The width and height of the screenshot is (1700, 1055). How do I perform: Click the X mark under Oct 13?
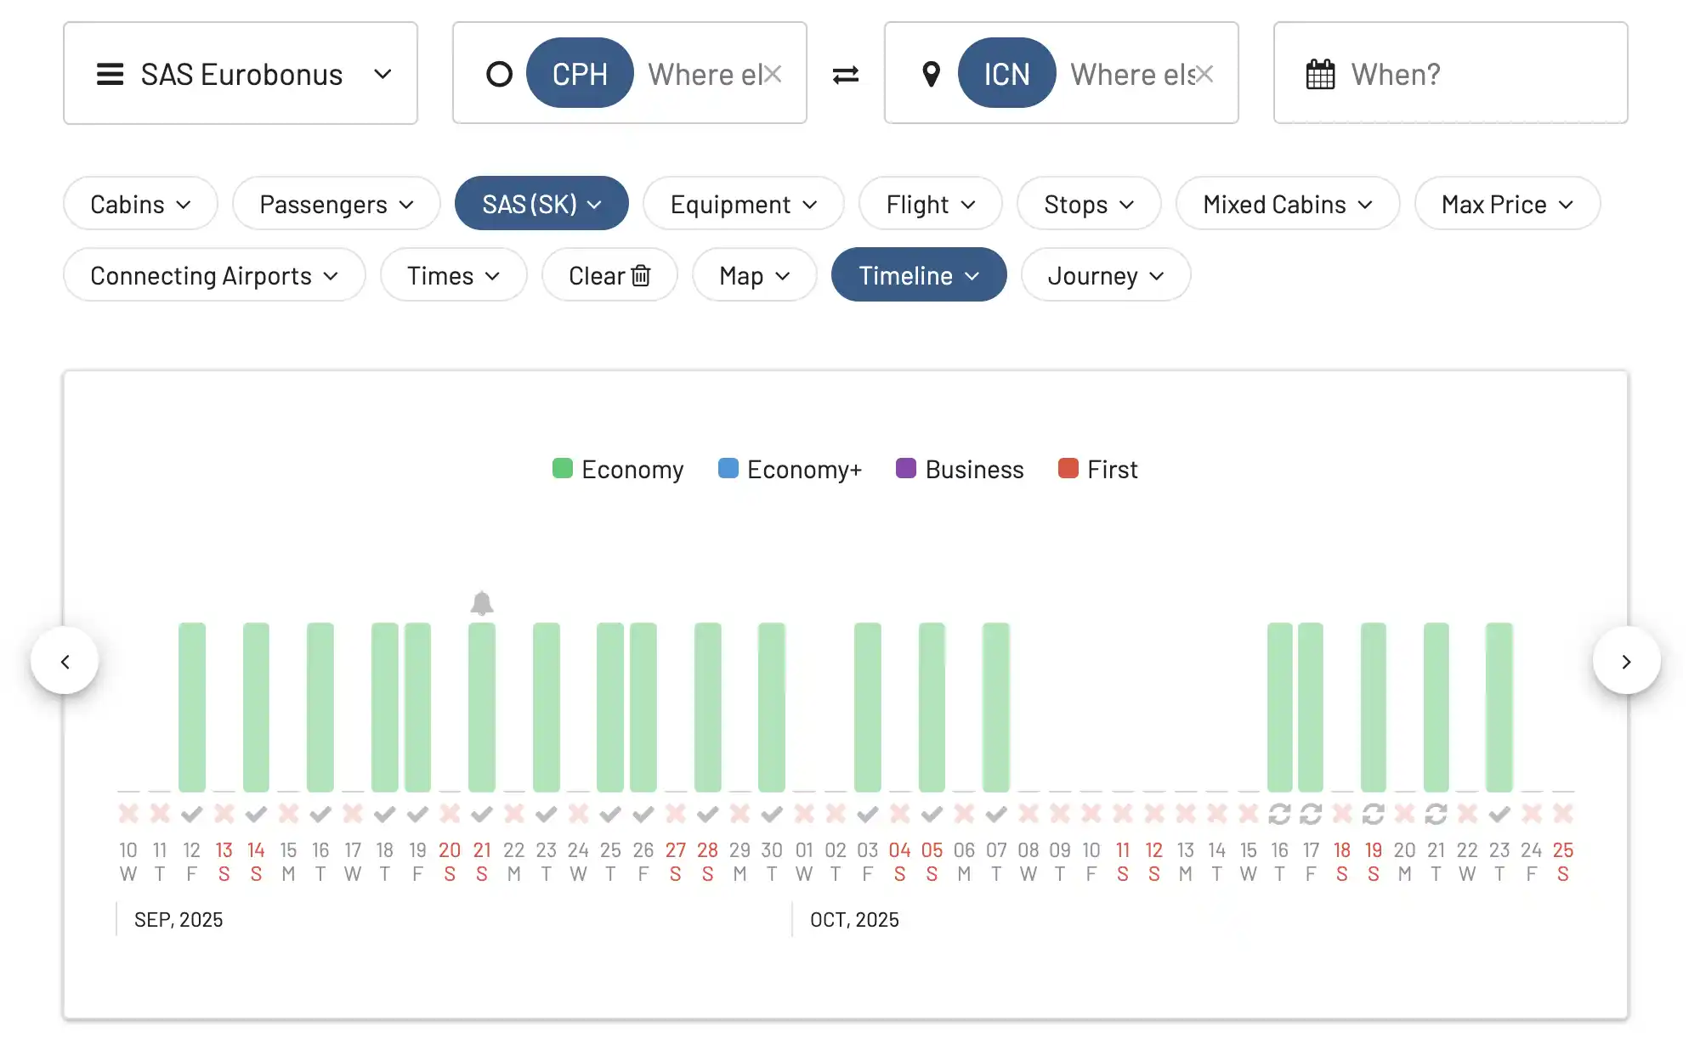[1186, 814]
